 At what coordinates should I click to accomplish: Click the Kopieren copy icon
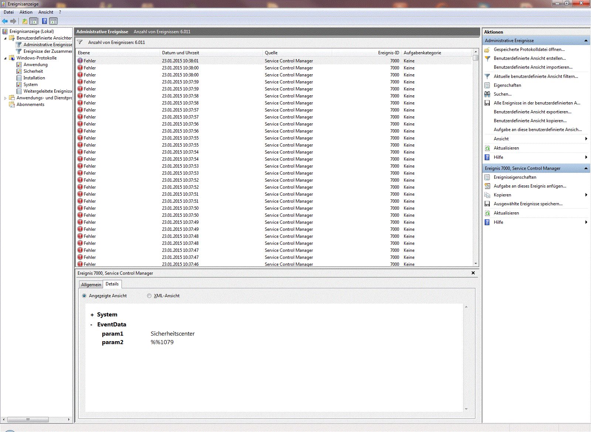tap(487, 195)
